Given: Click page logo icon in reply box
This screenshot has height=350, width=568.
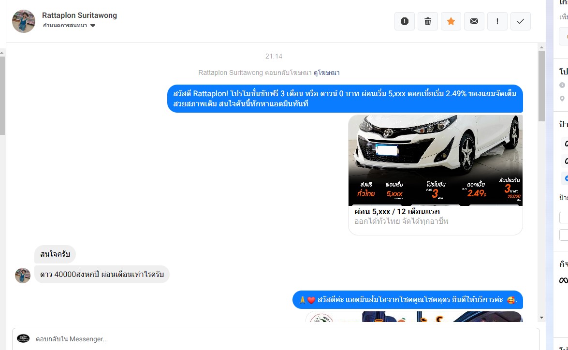Looking at the screenshot, I should pos(23,338).
